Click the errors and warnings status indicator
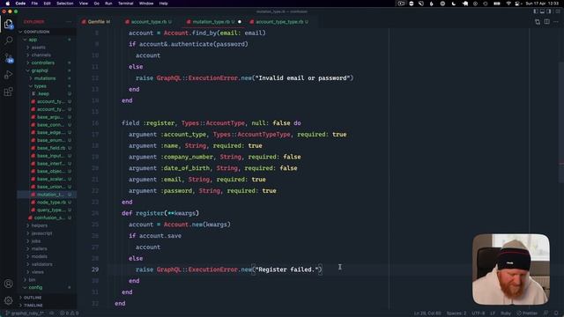Viewport: 564px width, 317px height. (x=69, y=313)
